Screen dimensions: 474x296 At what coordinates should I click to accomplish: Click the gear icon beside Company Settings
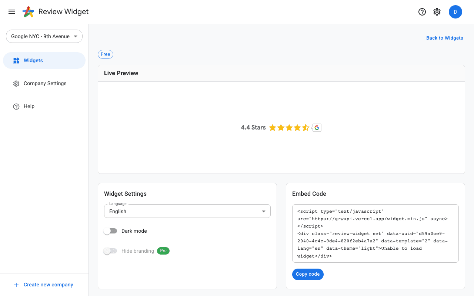(16, 83)
